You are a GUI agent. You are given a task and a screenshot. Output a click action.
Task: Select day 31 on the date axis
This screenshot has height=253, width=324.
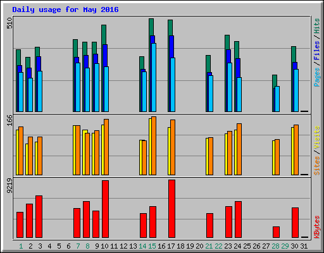304,246
